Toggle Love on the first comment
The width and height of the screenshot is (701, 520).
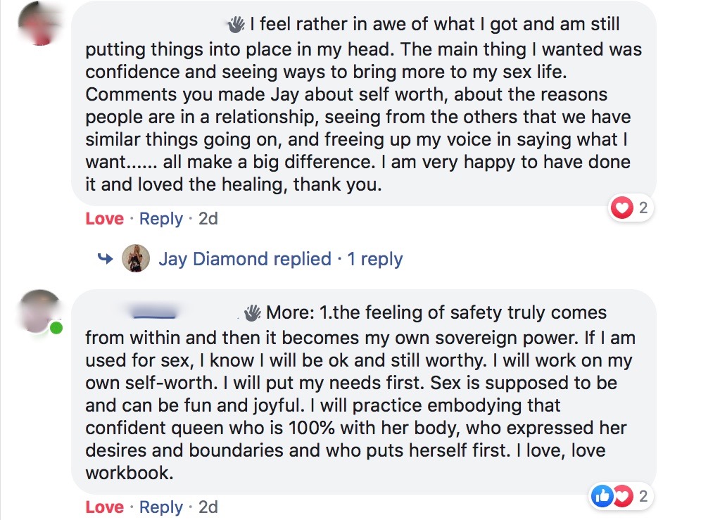pos(104,219)
